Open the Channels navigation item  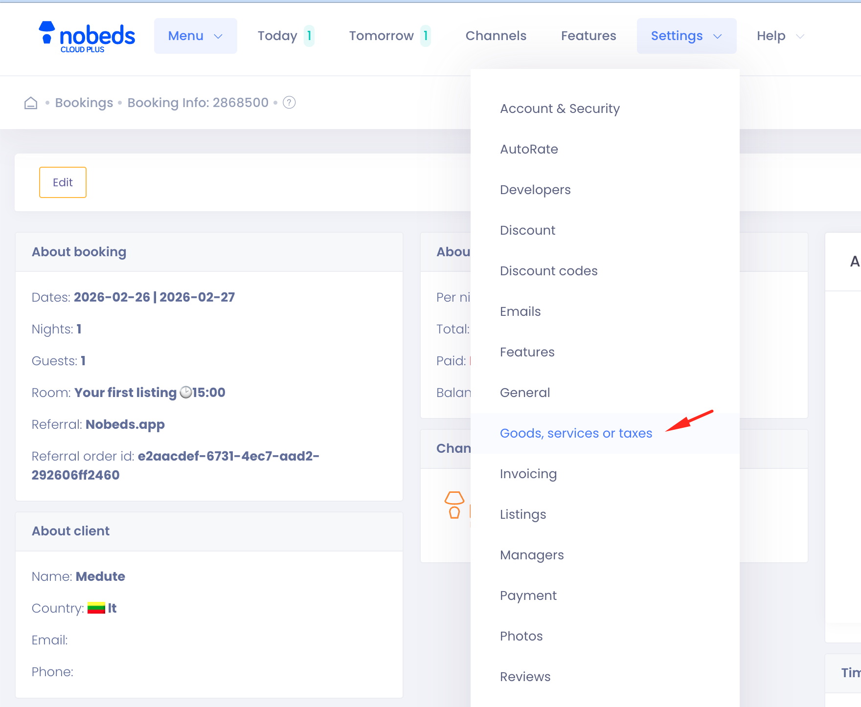pyautogui.click(x=496, y=35)
